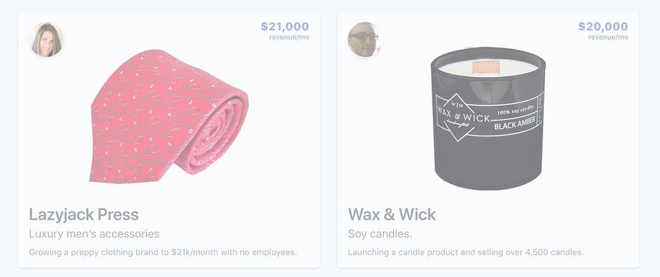Click the man with glasses avatar
The width and height of the screenshot is (660, 277).
pyautogui.click(x=365, y=40)
